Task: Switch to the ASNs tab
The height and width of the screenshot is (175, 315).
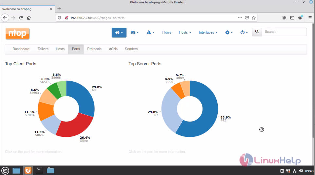Action: pyautogui.click(x=113, y=49)
